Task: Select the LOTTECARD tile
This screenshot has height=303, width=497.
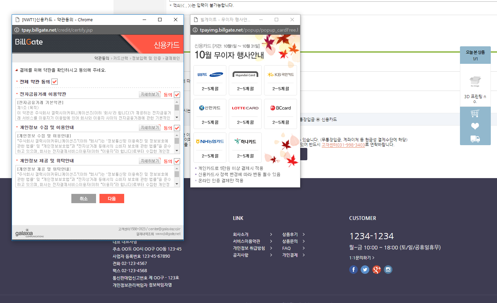Action: click(245, 114)
